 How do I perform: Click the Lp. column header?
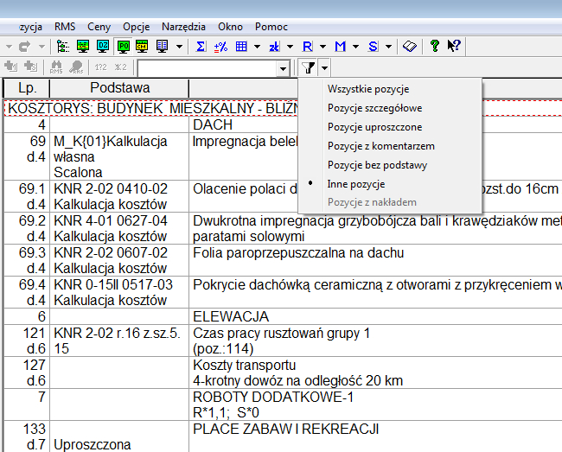27,88
